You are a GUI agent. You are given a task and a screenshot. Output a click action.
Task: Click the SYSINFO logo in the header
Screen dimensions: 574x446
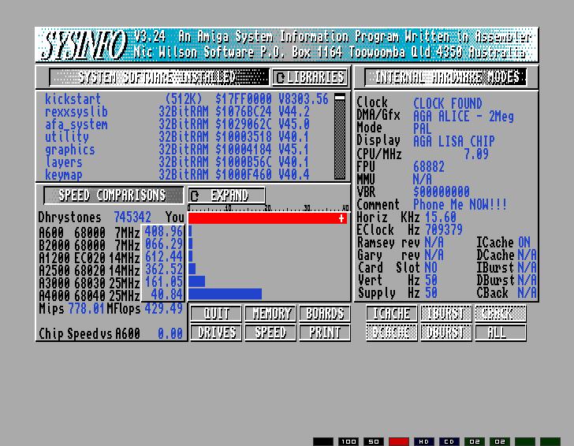85,46
